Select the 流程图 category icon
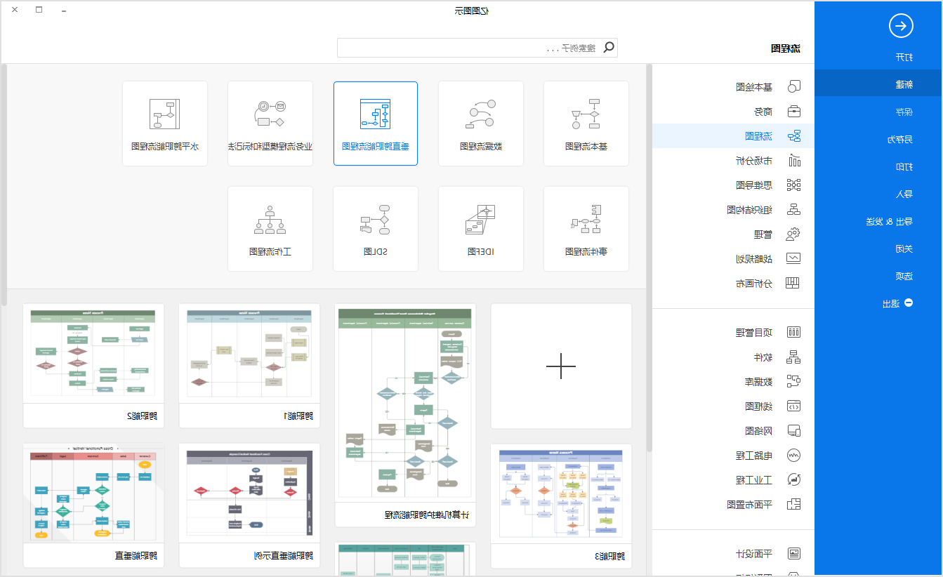Screen dimensions: 943x577 coord(794,136)
